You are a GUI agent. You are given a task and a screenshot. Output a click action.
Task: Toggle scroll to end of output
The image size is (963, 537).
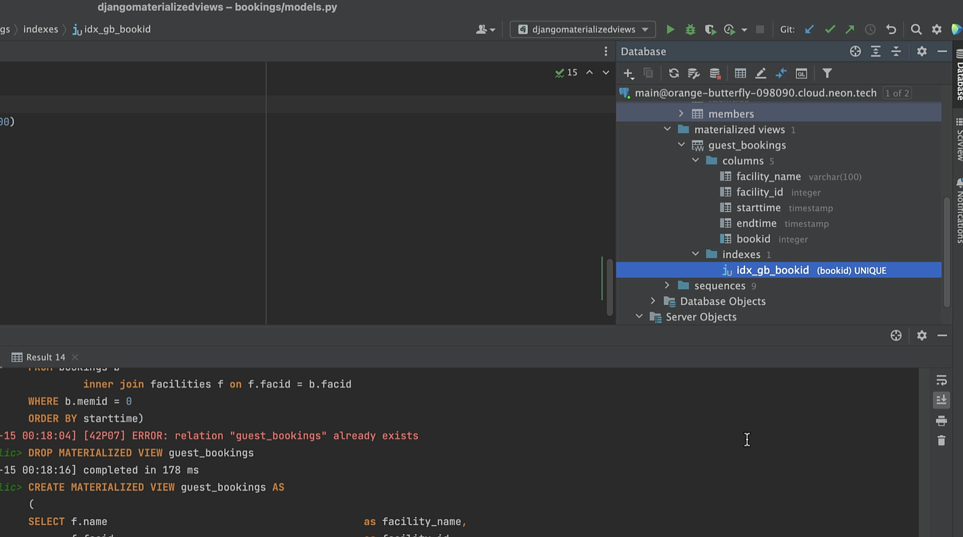click(x=941, y=400)
